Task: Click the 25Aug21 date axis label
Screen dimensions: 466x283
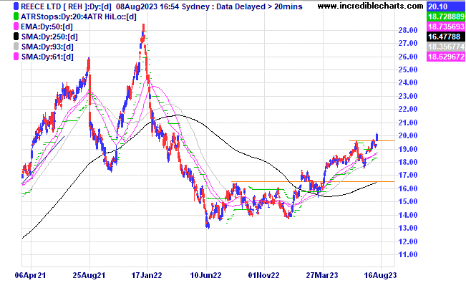Action: coord(89,275)
